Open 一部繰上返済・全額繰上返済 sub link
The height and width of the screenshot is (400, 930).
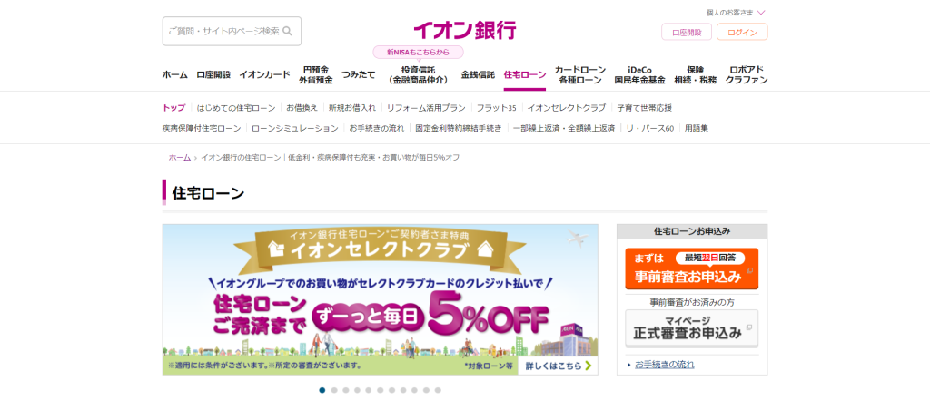[x=563, y=128]
